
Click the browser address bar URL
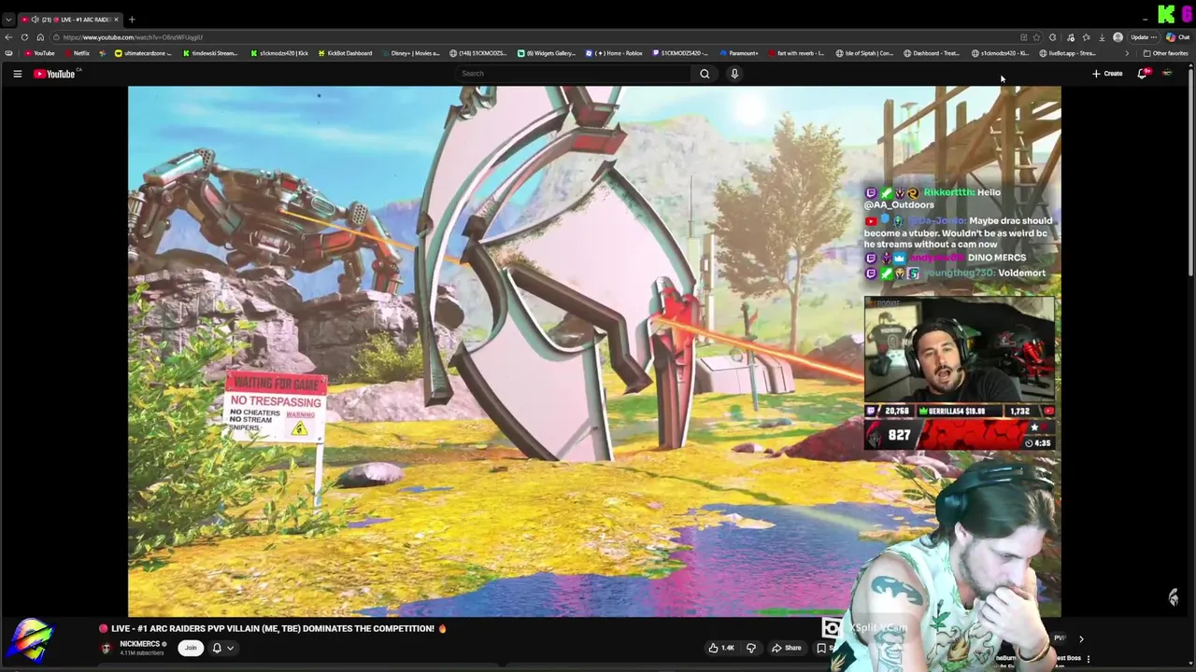pos(133,37)
